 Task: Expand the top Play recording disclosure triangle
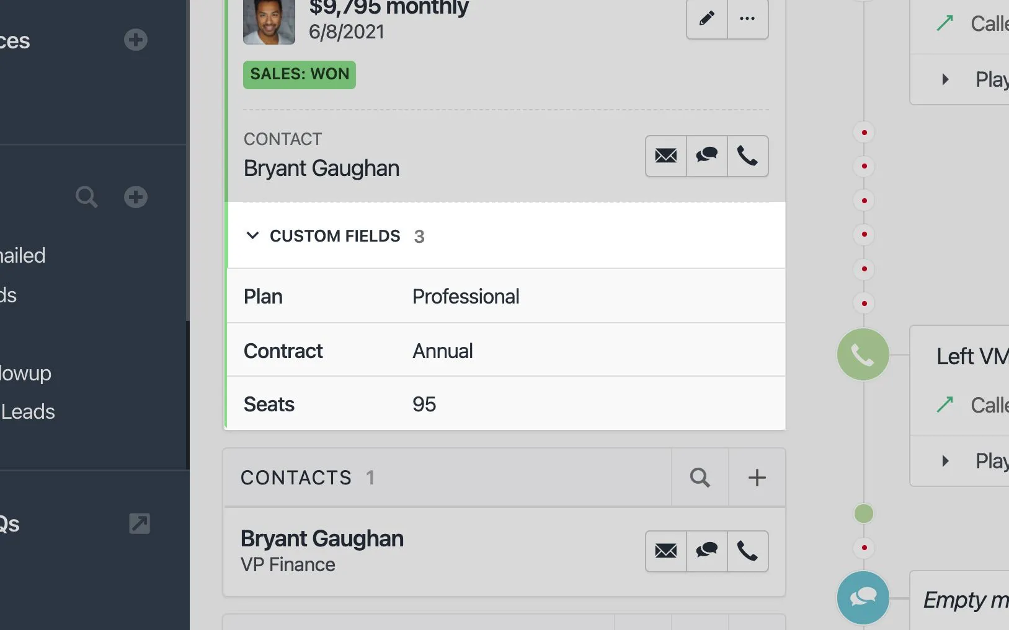pyautogui.click(x=945, y=79)
